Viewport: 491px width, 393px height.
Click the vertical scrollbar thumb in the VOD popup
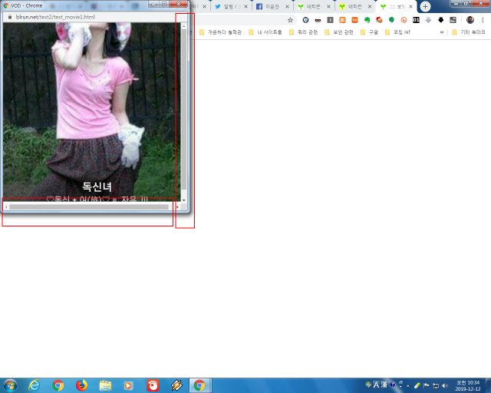(x=184, y=109)
